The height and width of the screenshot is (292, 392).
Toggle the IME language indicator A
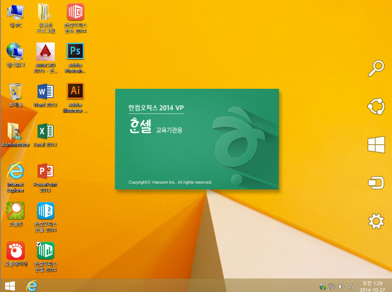coord(351,287)
